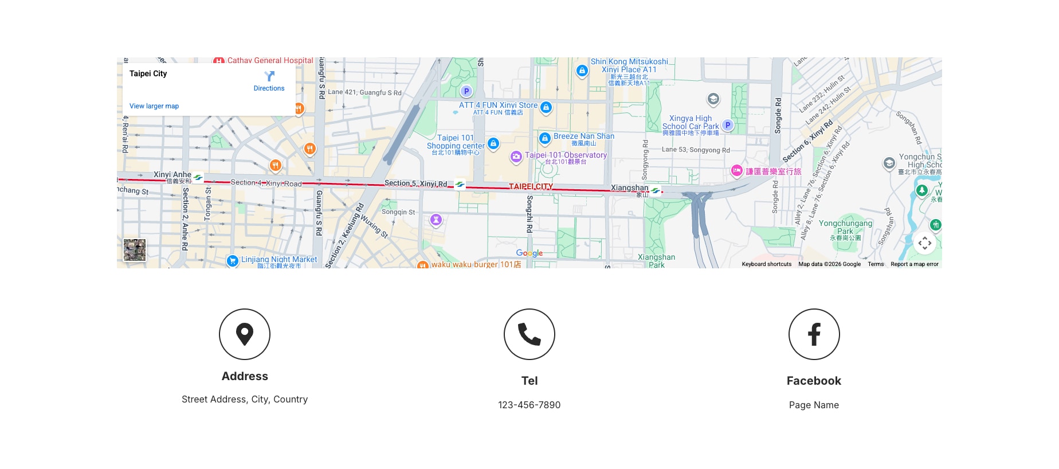Switch to satellite imagery thumbnail
1059x469 pixels.
tap(135, 250)
